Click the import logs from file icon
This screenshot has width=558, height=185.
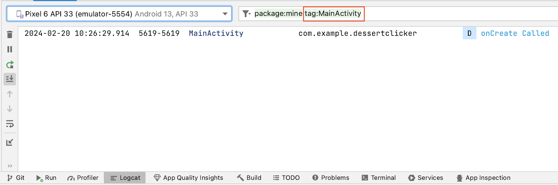pyautogui.click(x=10, y=142)
